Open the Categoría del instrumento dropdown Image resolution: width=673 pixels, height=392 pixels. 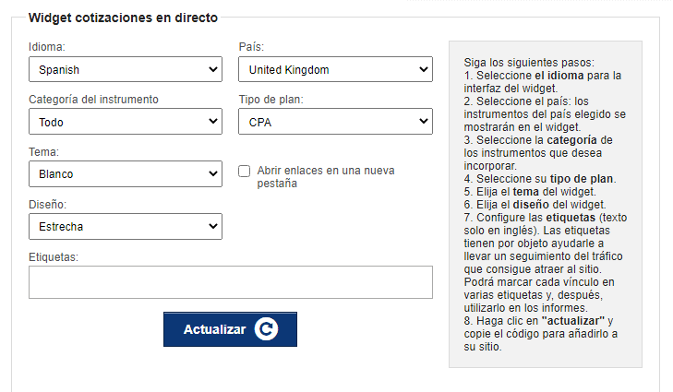(125, 121)
